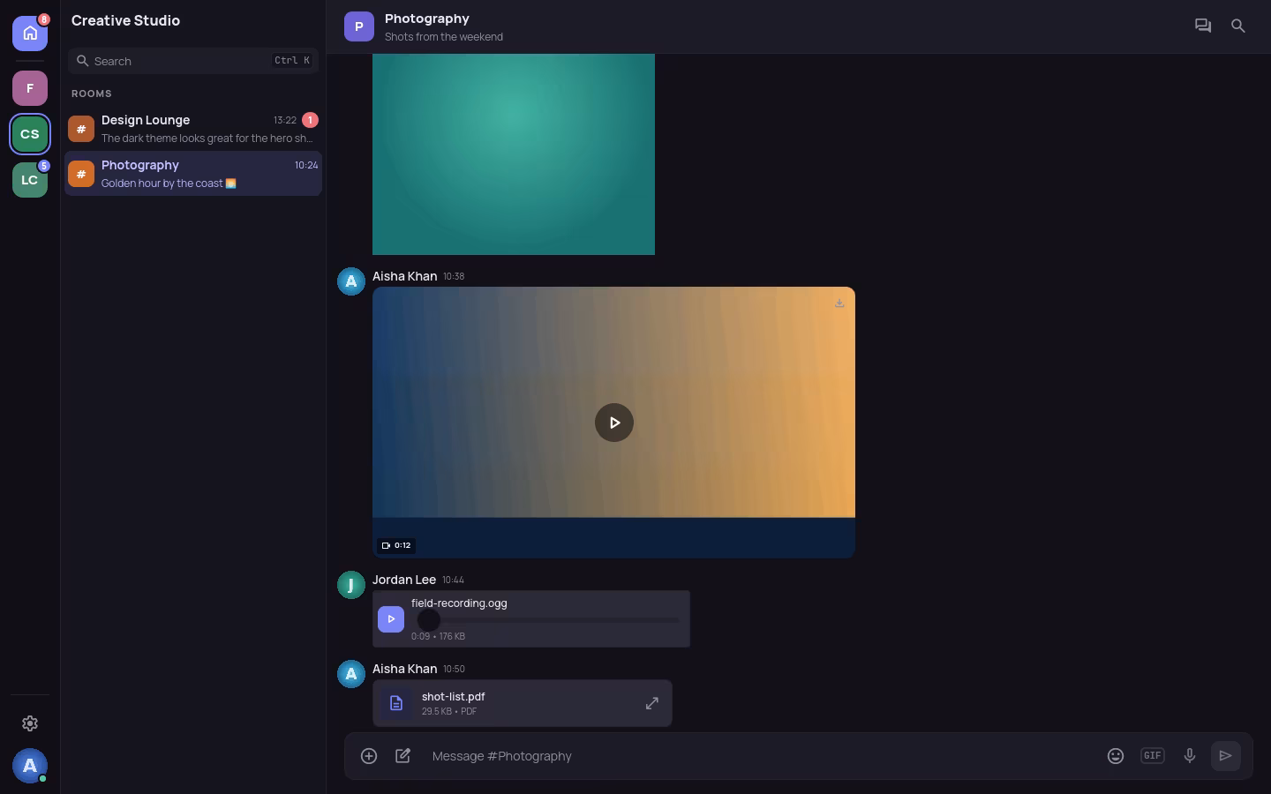Viewport: 1271px width, 794px height.
Task: Click the search icon in room header
Action: (x=1238, y=26)
